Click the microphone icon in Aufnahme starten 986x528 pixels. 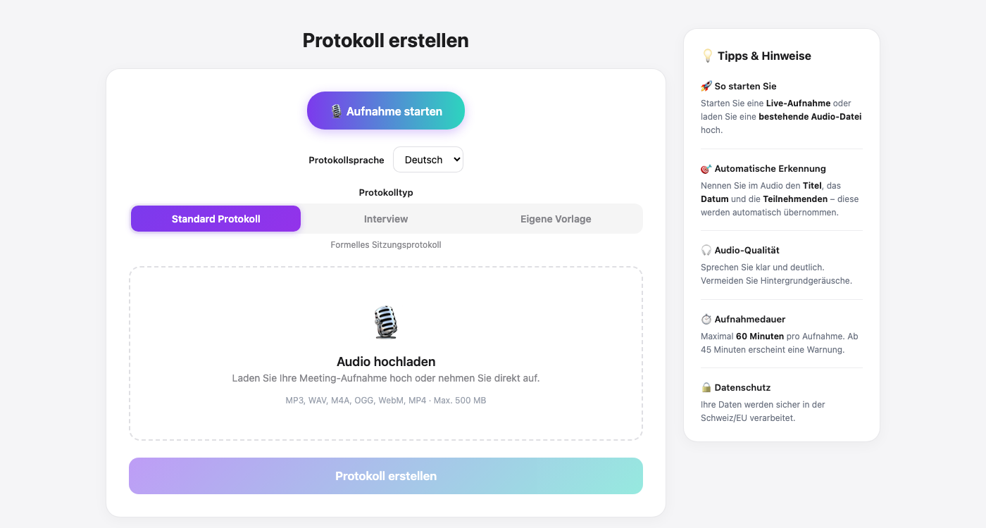point(337,111)
